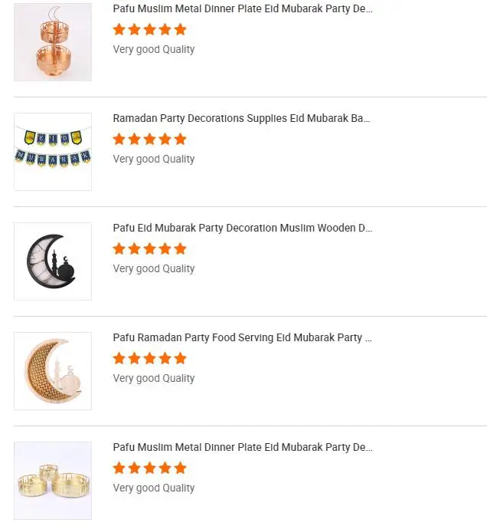This screenshot has height=526, width=487.
Task: Open the last Pafu Muslim Metal Dinner Plate link
Action: [243, 448]
